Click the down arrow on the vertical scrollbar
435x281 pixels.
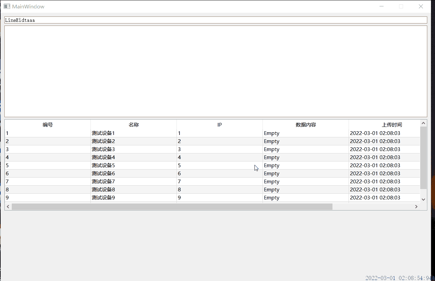(423, 199)
